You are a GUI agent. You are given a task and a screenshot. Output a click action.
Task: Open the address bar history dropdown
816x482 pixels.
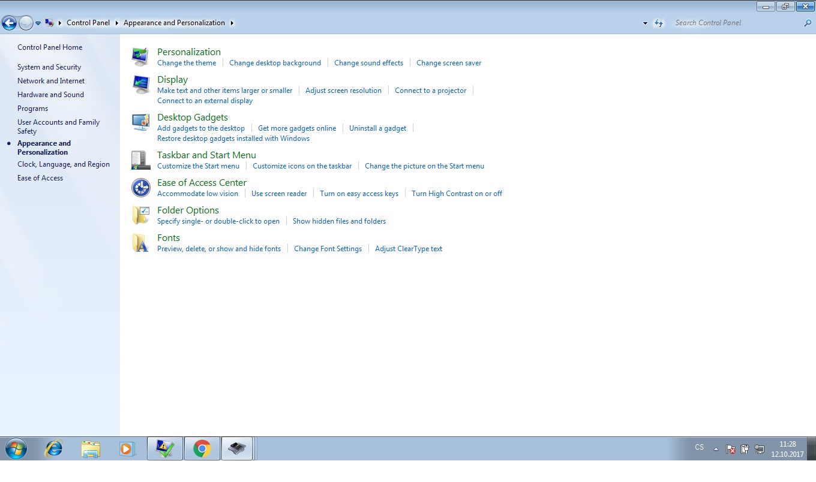tap(645, 23)
